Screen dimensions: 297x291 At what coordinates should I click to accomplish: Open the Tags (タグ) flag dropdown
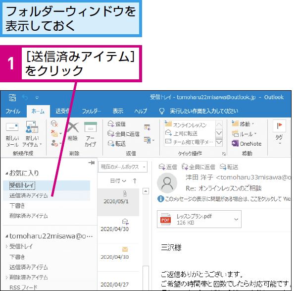279,133
